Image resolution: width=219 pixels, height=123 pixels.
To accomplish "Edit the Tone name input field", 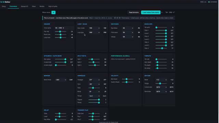I will click(x=64, y=28).
